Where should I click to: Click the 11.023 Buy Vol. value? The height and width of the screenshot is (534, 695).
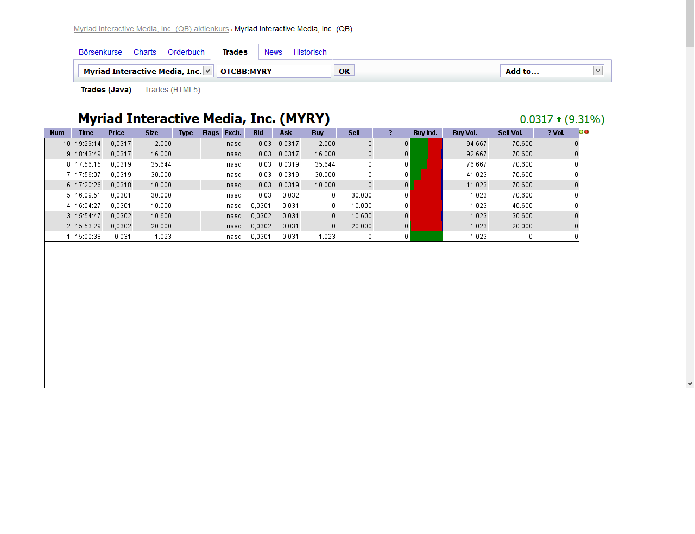(477, 185)
